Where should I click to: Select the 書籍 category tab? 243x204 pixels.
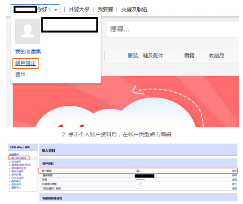click(x=189, y=56)
